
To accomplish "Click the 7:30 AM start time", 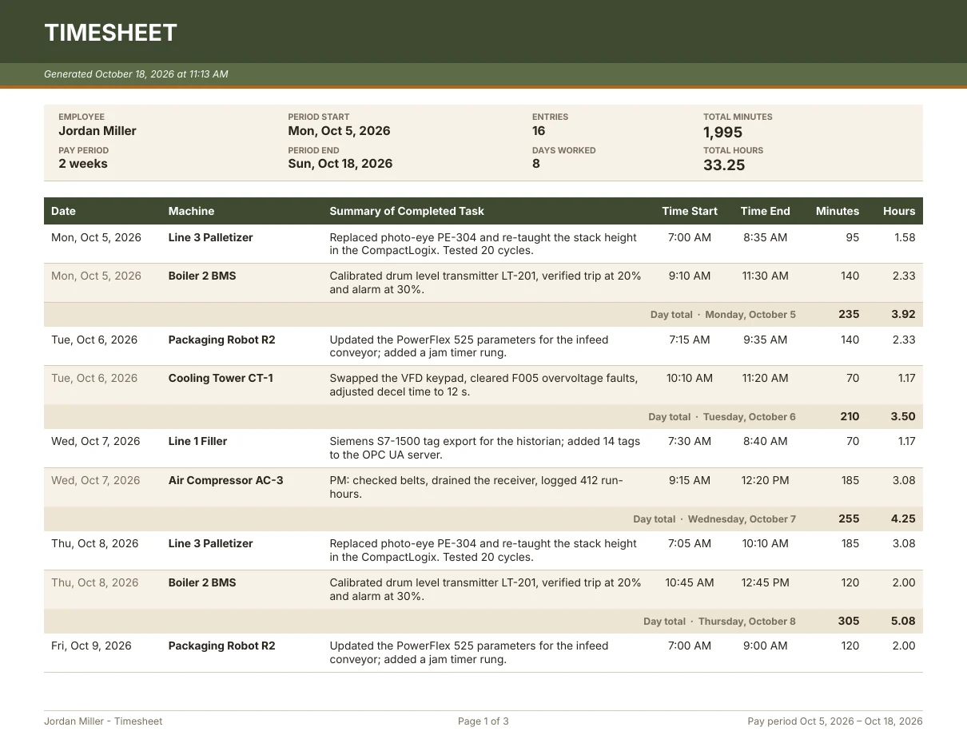I will pyautogui.click(x=690, y=441).
